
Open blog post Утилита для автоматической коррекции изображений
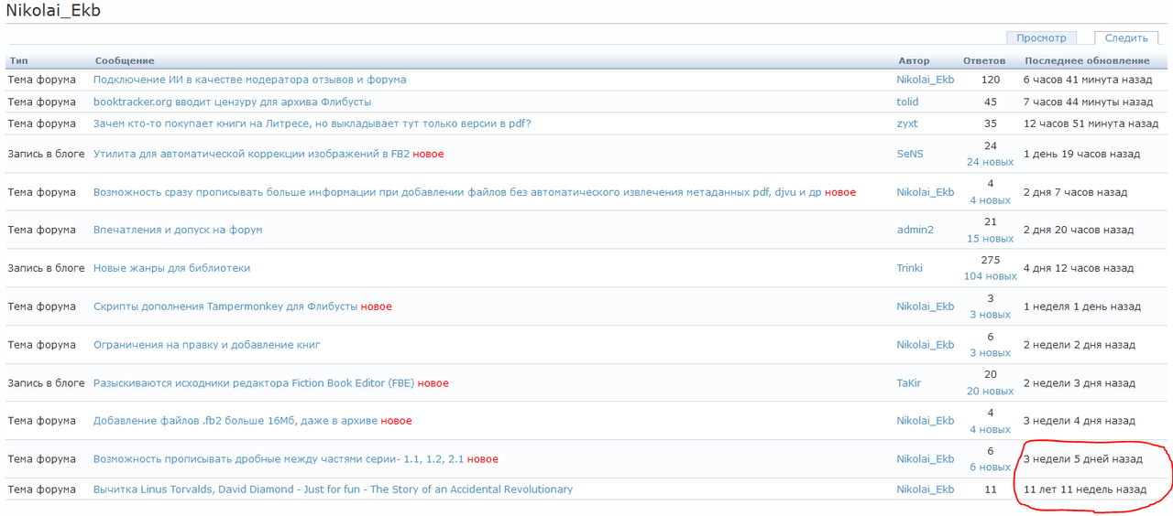[251, 154]
